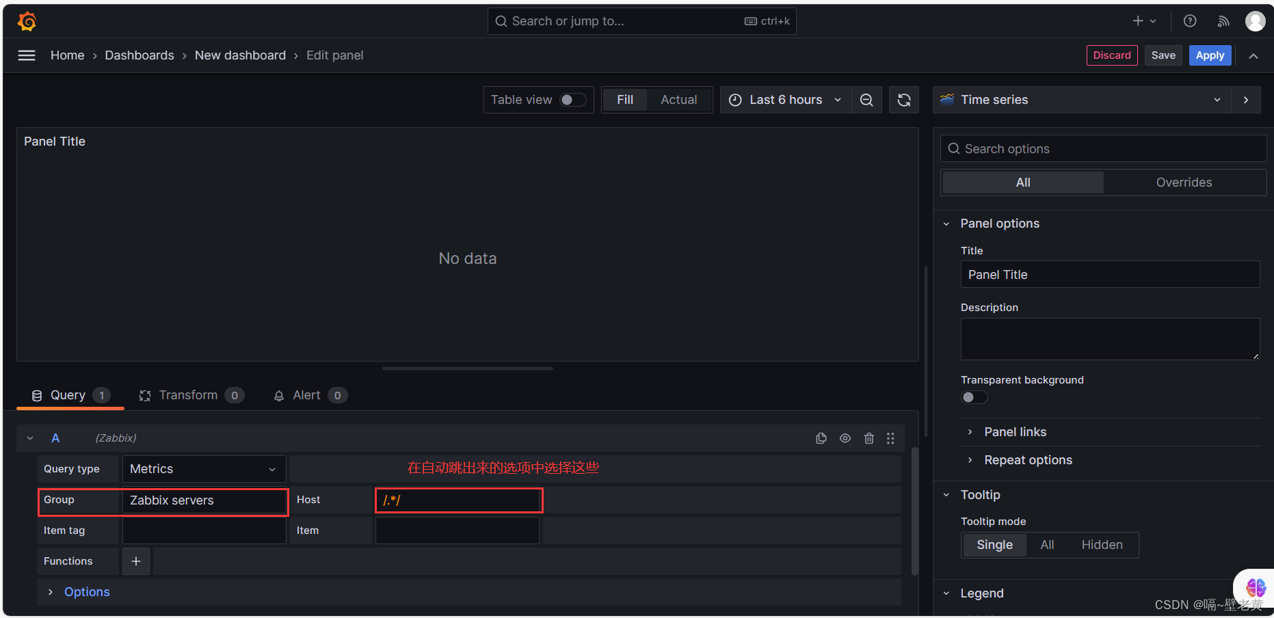This screenshot has height=618, width=1274.
Task: Switch to the Query tab
Action: 70,395
